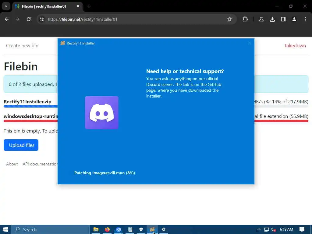Click the Filebin page heading
312x234 pixels.
point(21,66)
